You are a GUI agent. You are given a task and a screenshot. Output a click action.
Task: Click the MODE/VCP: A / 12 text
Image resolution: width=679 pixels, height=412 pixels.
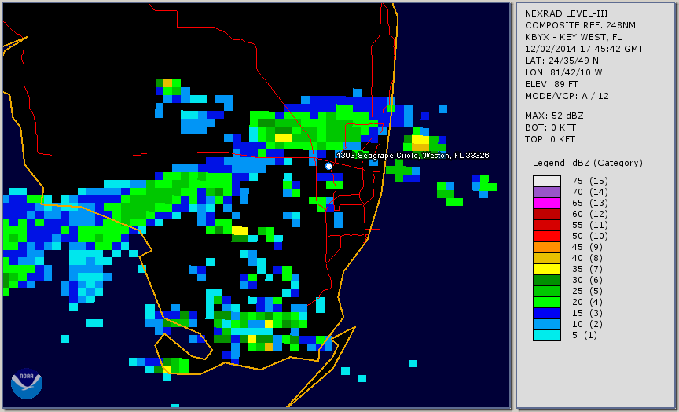tap(567, 96)
